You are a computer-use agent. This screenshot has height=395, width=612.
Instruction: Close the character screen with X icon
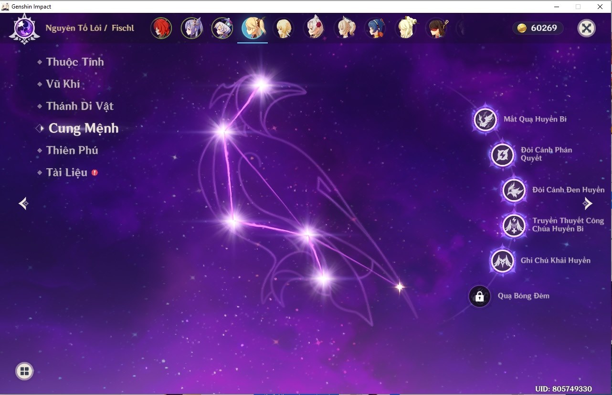click(587, 28)
